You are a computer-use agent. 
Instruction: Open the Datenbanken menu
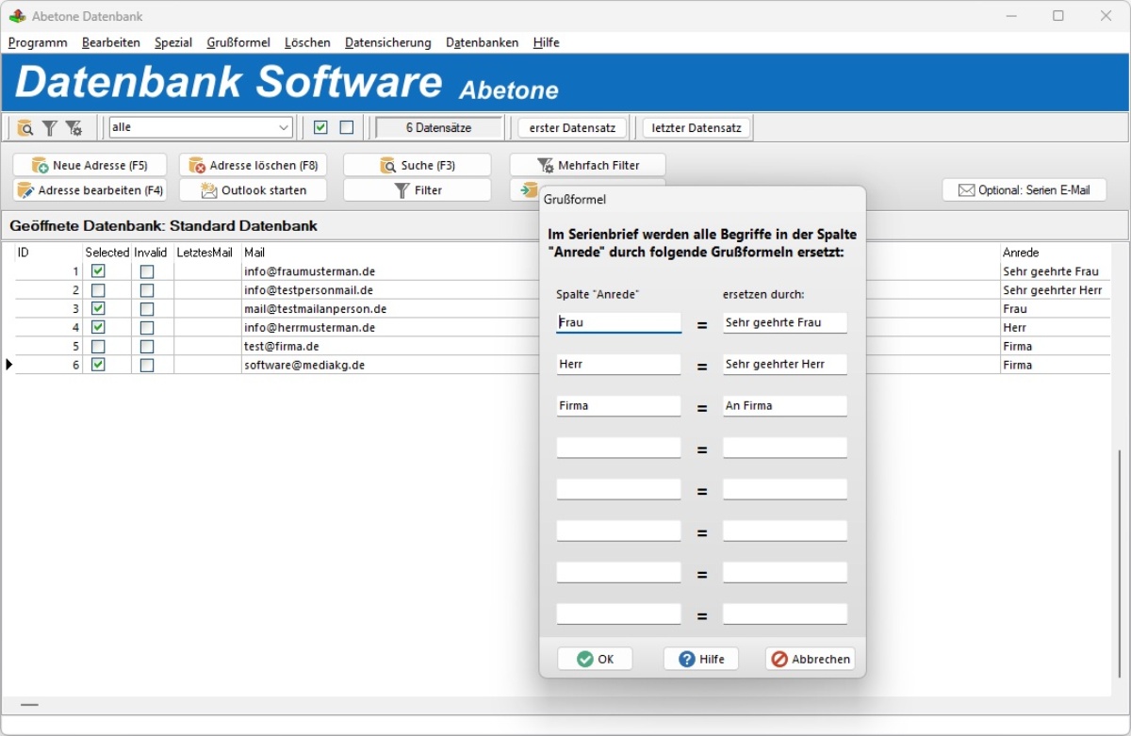coord(482,42)
